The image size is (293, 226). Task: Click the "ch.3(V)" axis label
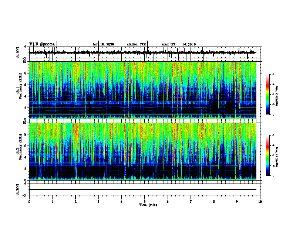point(18,190)
